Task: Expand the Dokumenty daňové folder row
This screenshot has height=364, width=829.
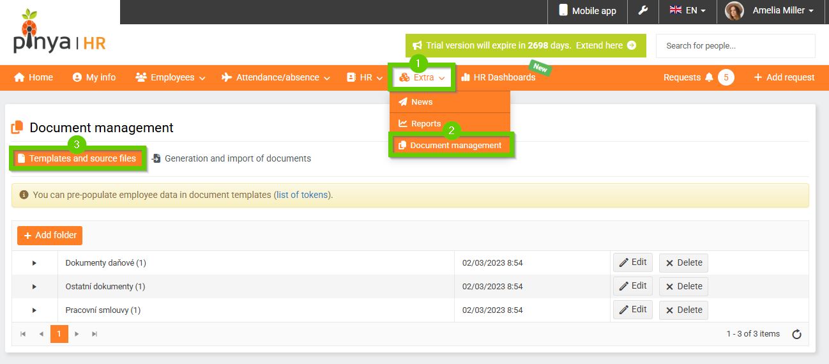Action: pyautogui.click(x=34, y=263)
